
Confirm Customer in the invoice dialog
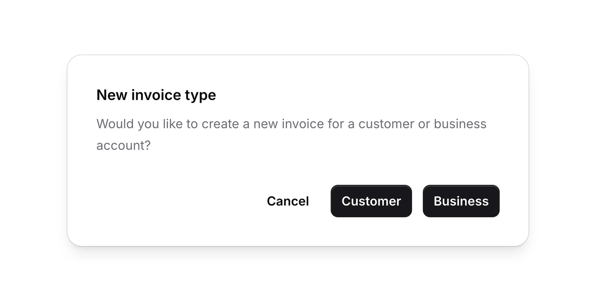pos(371,201)
